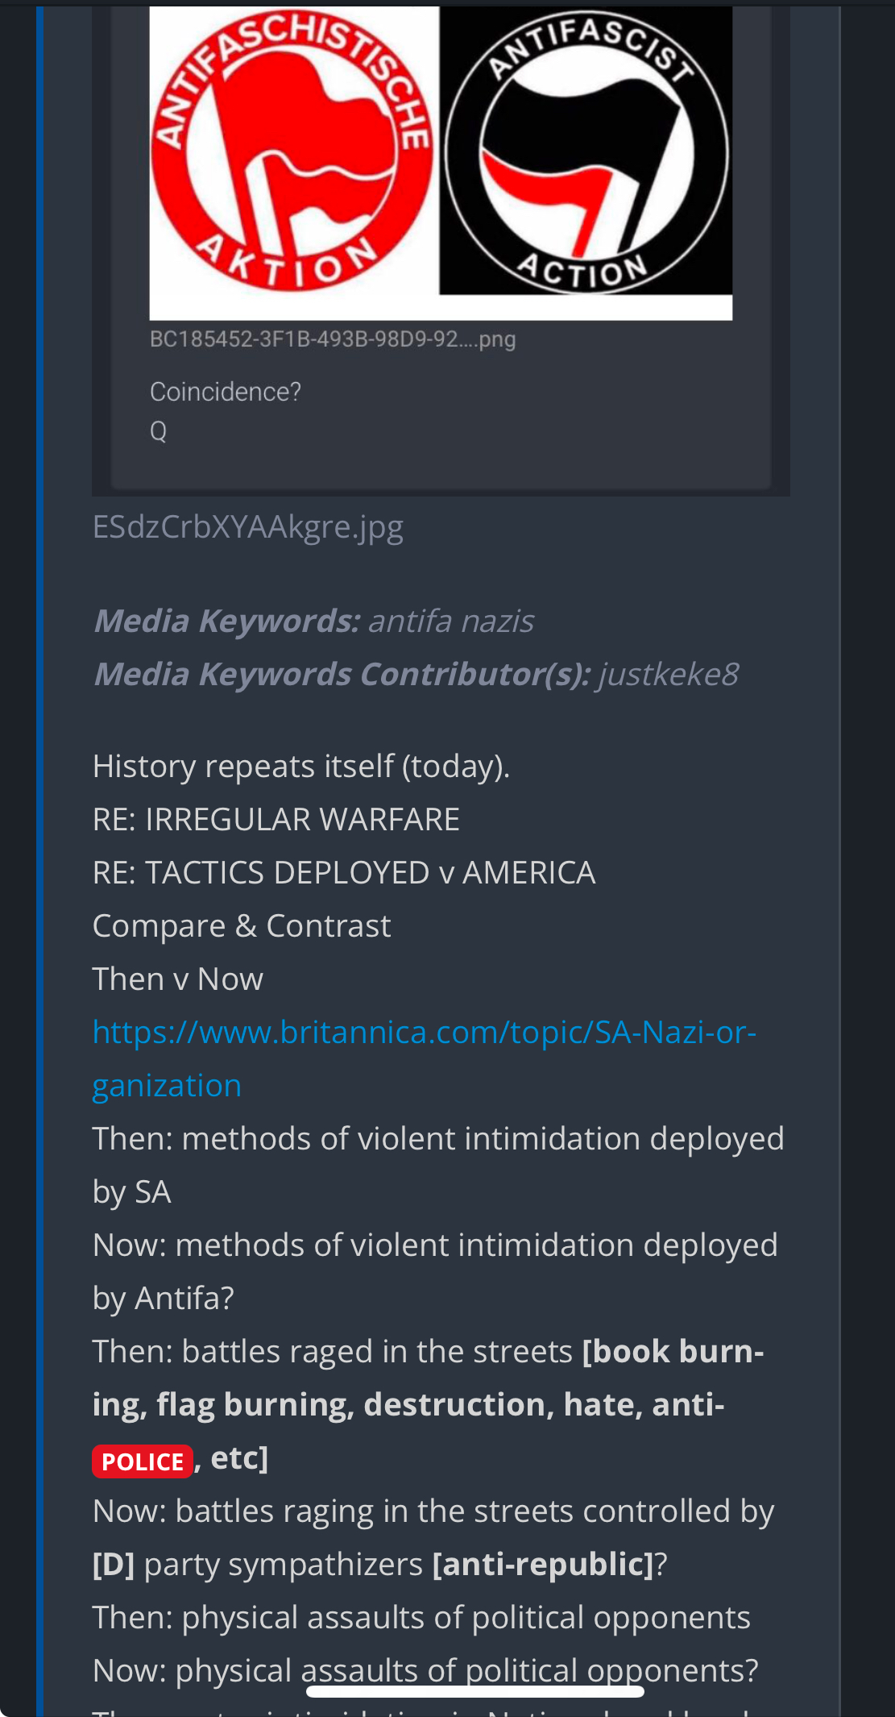895x1717 pixels.
Task: Tap the Q signature in quoted post
Action: [159, 431]
